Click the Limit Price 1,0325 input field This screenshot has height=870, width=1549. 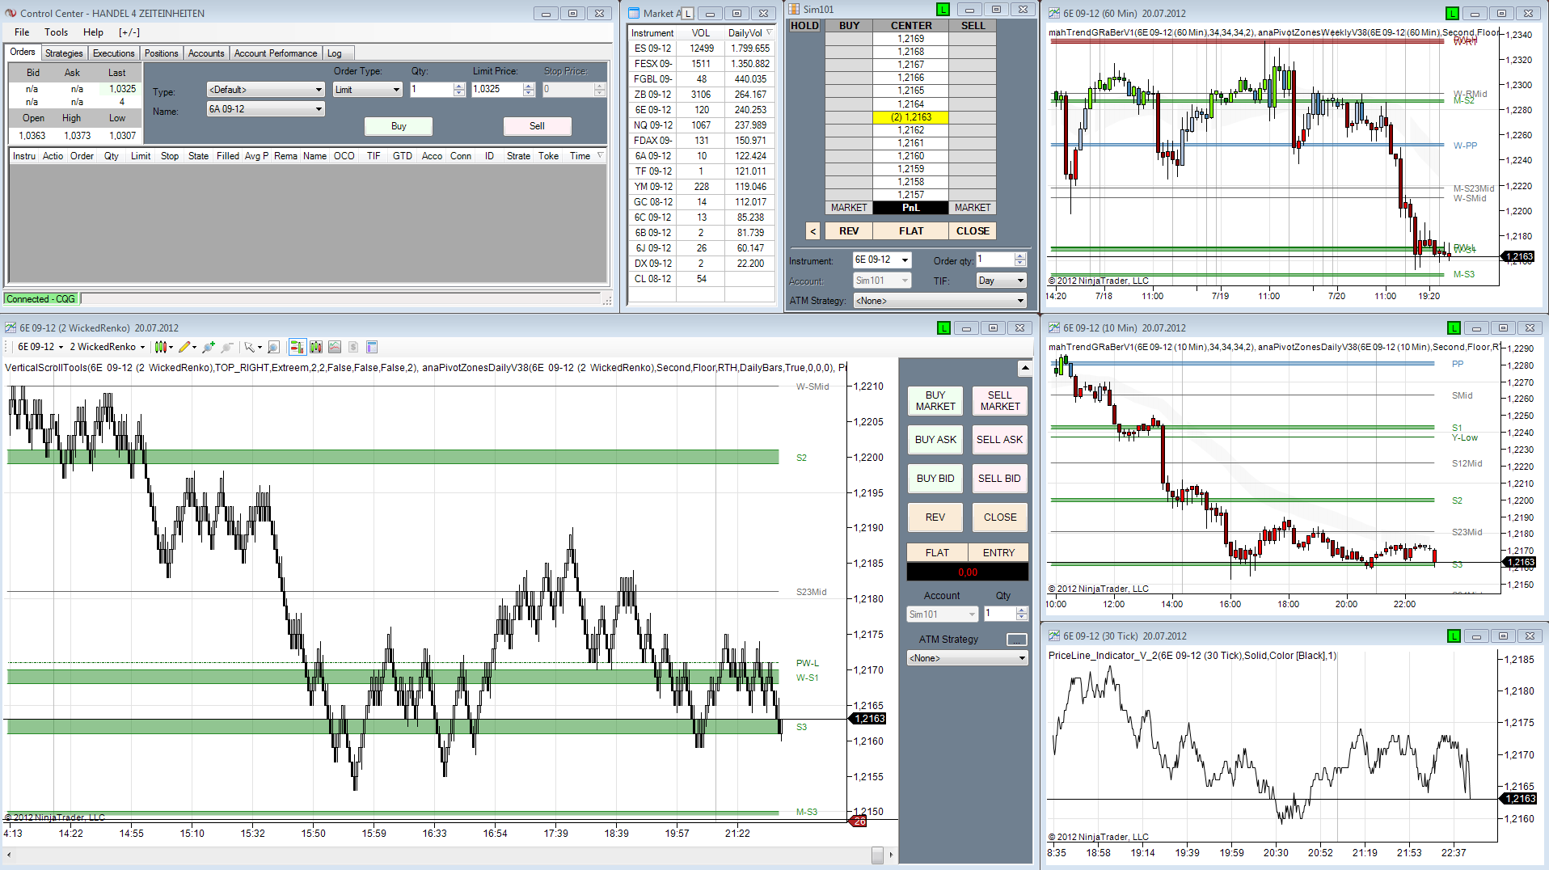(497, 89)
